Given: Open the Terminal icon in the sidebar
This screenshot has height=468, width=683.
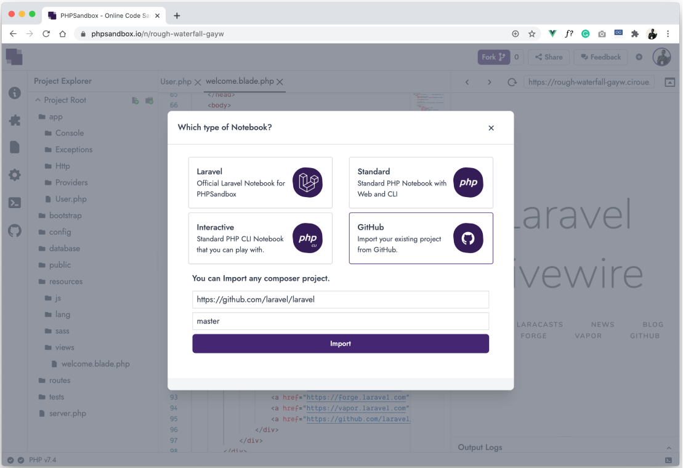Looking at the screenshot, I should 14,202.
